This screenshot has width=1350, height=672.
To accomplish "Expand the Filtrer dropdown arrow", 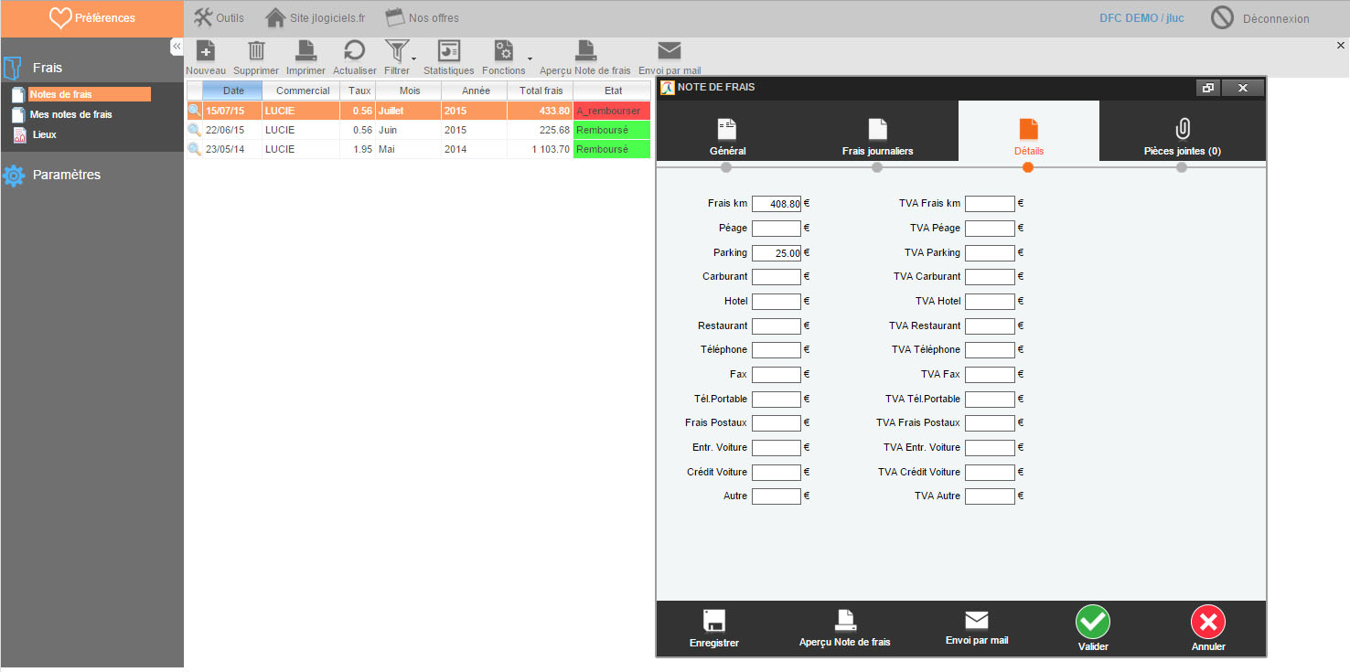I will [414, 59].
